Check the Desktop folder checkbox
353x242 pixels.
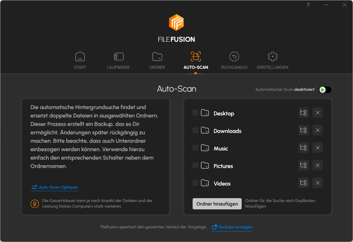(195, 113)
